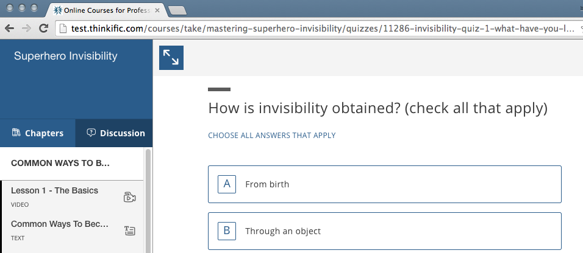Click the browser back arrow
The image size is (583, 253).
pyautogui.click(x=9, y=28)
